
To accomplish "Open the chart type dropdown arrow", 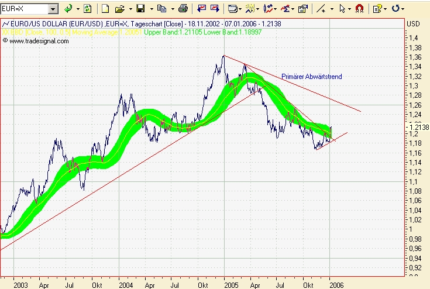I will (x=276, y=9).
